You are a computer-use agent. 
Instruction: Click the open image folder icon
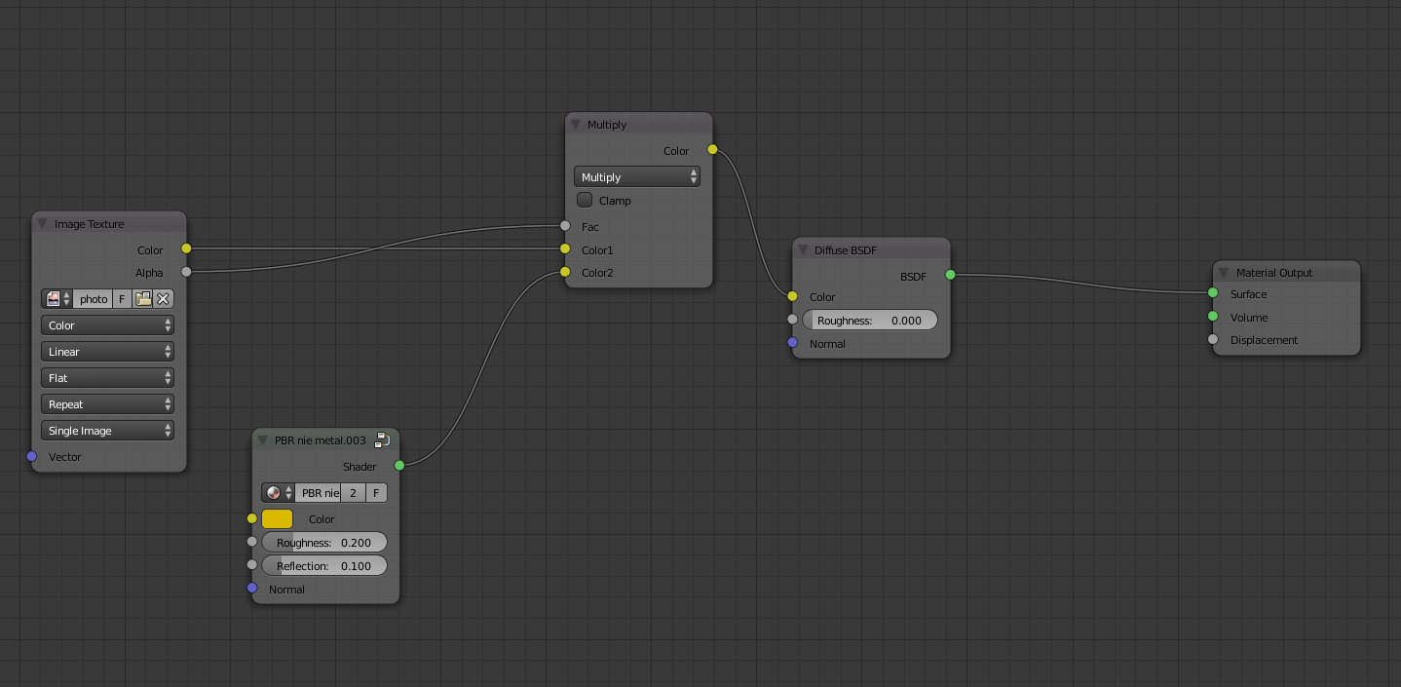143,299
